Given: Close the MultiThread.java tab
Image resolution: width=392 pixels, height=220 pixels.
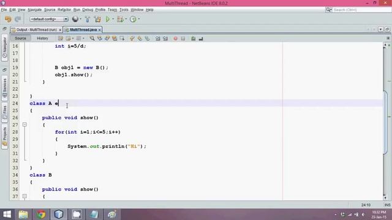Looking at the screenshot, I should click(x=99, y=30).
